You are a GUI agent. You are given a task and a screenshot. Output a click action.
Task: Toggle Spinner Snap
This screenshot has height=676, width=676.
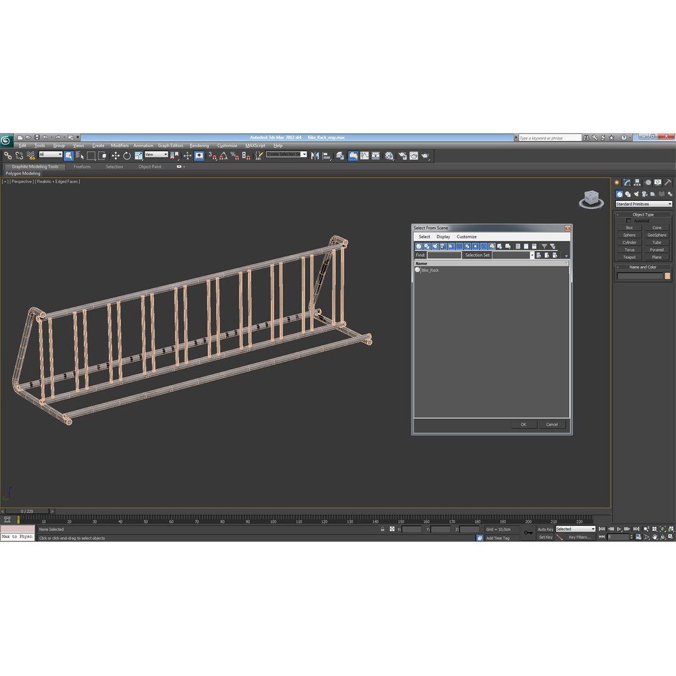point(246,156)
